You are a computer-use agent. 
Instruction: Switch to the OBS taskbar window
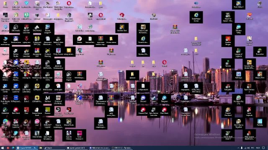tap(122, 148)
